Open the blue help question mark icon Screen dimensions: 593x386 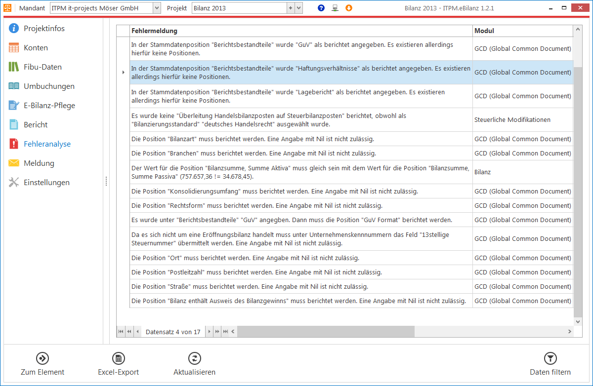tap(321, 8)
